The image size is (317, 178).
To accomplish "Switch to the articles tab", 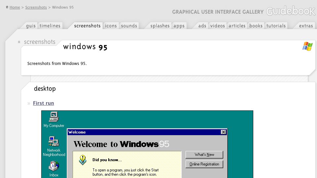I will (237, 26).
